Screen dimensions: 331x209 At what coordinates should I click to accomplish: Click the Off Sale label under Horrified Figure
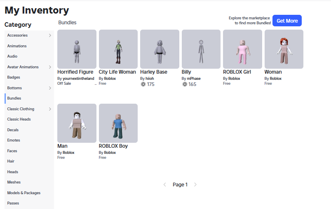pyautogui.click(x=64, y=84)
